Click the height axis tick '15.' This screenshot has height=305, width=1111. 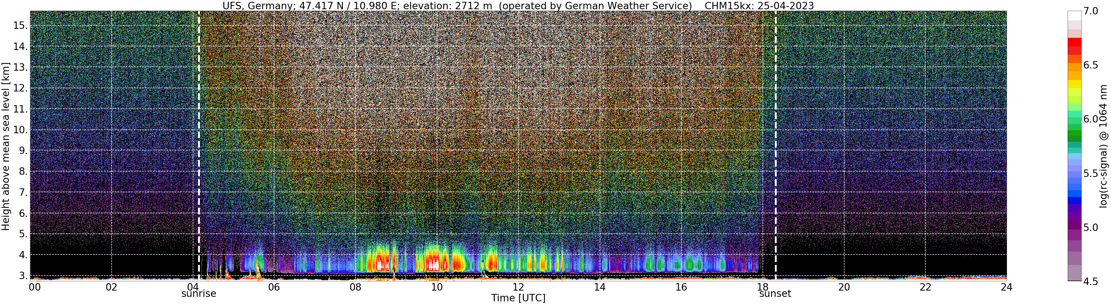point(20,26)
